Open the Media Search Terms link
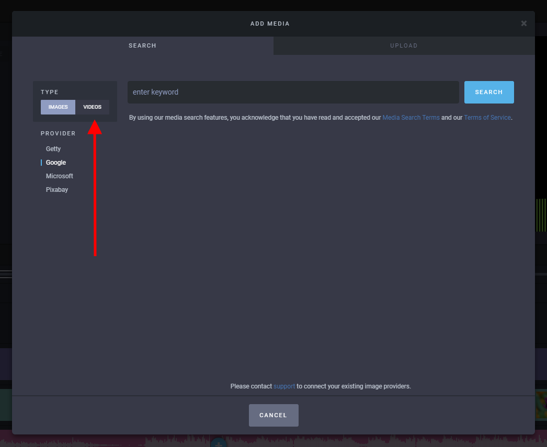The image size is (547, 447). (x=411, y=118)
